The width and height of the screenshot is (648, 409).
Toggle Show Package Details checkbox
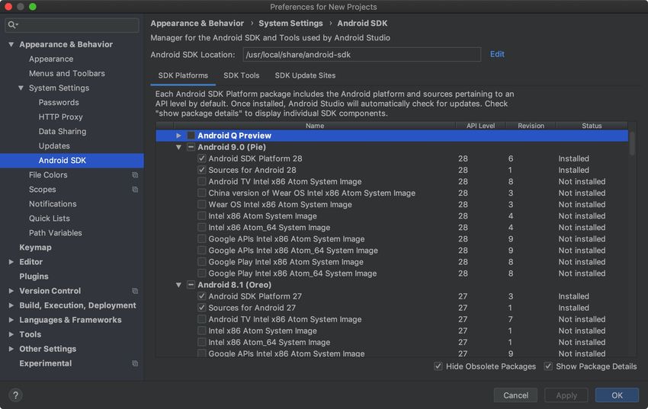coord(548,366)
